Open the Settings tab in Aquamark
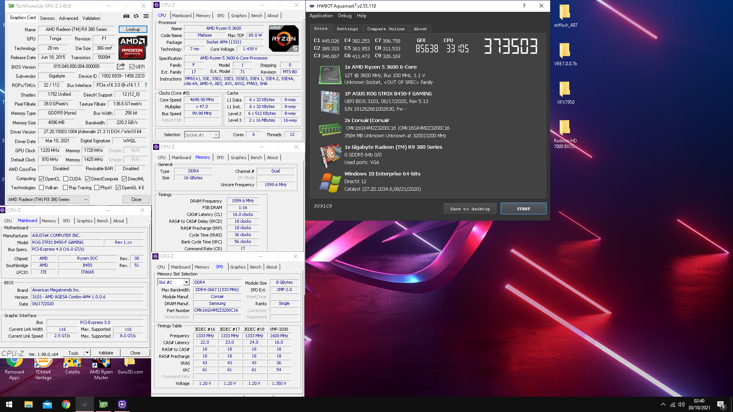Screen dimensions: 733x412 (347, 29)
